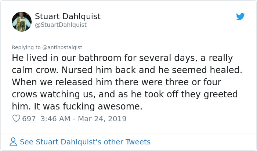The height and width of the screenshot is (151, 257).
Task: Click the person silhouette icon at the bottom
Action: [13, 142]
